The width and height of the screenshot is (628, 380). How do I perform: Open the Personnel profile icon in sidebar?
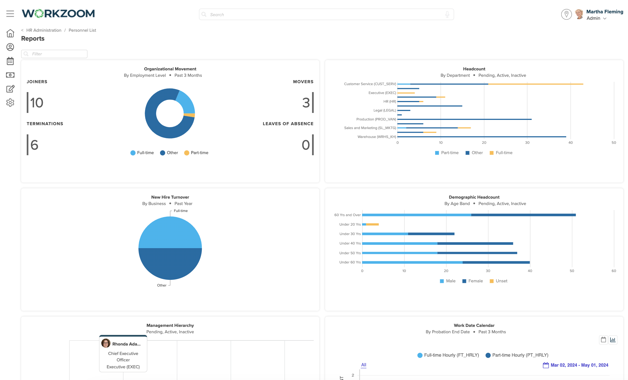(x=10, y=47)
